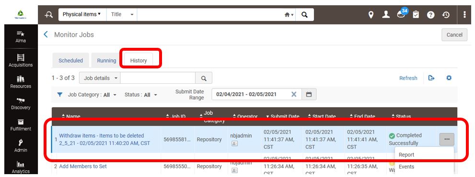Search jobs with list magnifier button

point(204,78)
